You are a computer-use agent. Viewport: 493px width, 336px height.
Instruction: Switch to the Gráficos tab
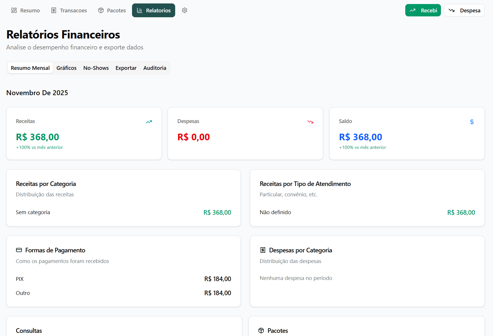(x=66, y=68)
